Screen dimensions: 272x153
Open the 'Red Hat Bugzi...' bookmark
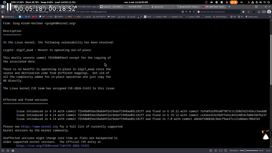click(220, 17)
